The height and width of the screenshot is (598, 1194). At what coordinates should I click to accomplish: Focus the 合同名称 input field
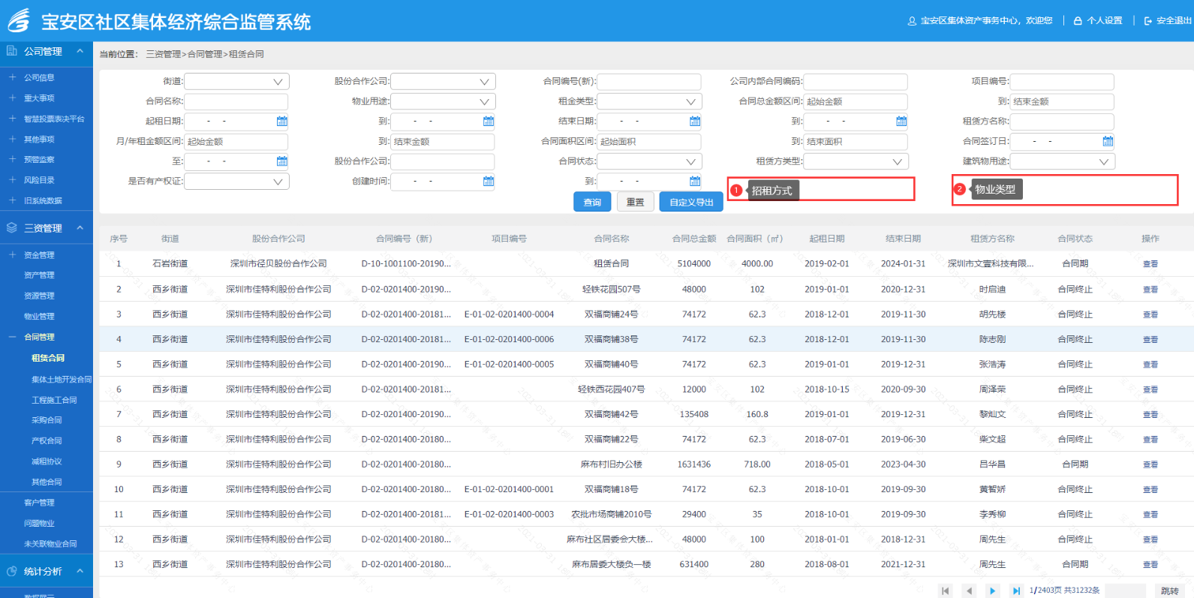click(236, 101)
